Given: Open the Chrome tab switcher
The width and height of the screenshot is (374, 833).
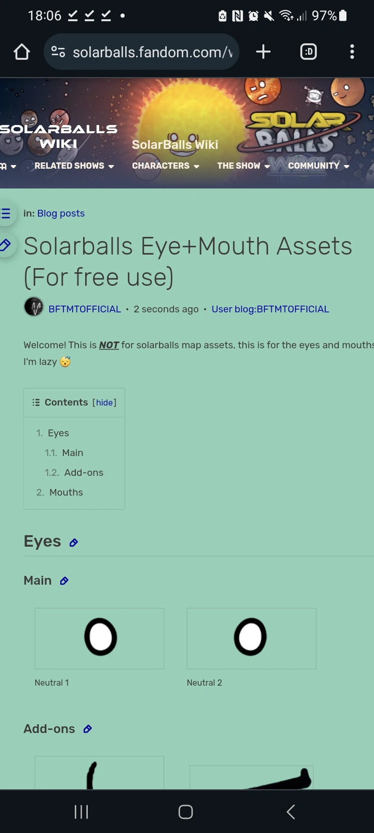Looking at the screenshot, I should (x=308, y=52).
